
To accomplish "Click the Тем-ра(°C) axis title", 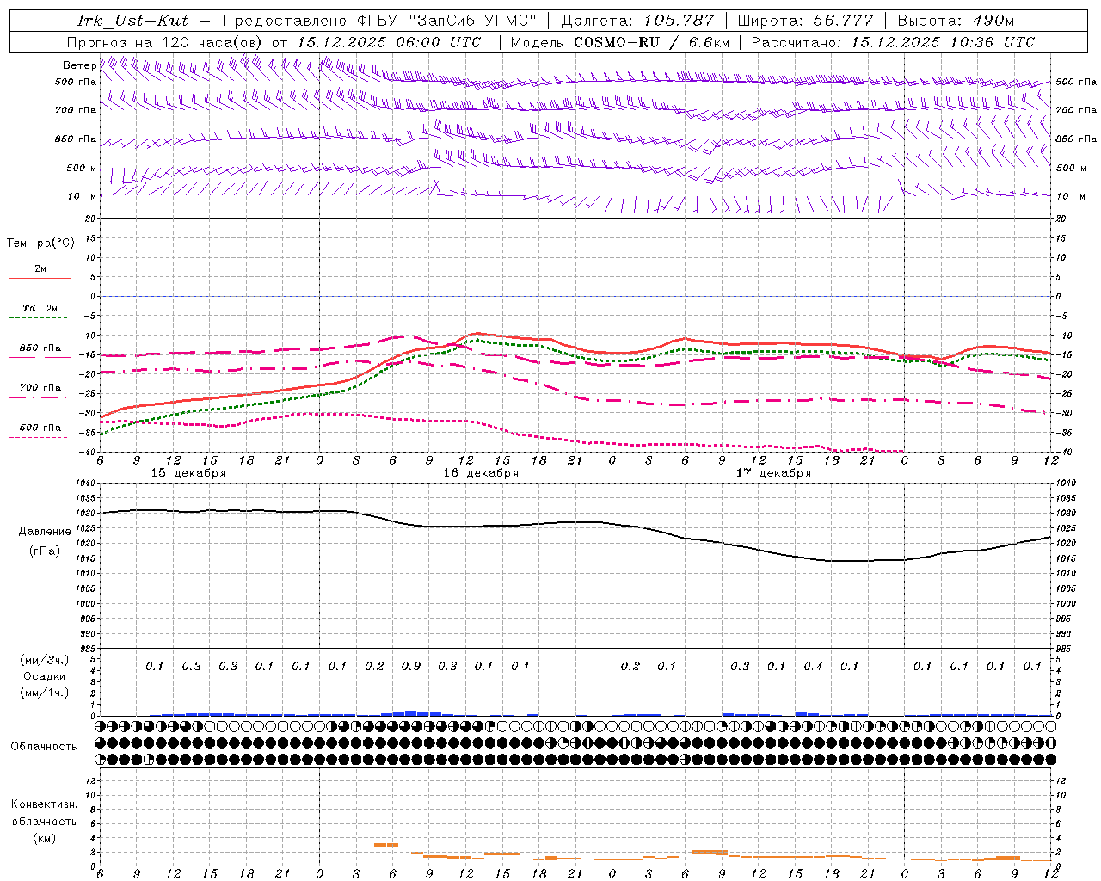I will 40,243.
